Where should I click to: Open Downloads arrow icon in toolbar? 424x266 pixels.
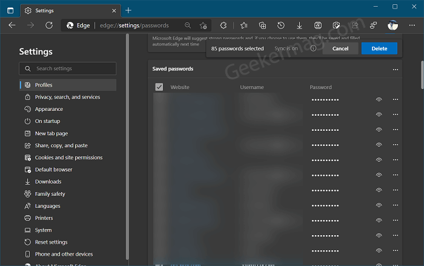pos(299,25)
